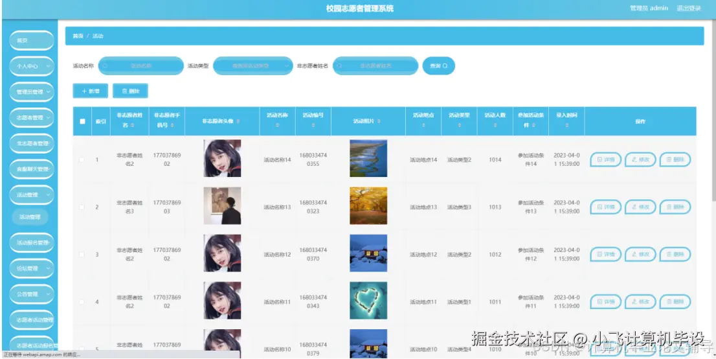Viewport: 716px width, 359px height.
Task: Click the 删除 button above the table
Action: point(131,91)
